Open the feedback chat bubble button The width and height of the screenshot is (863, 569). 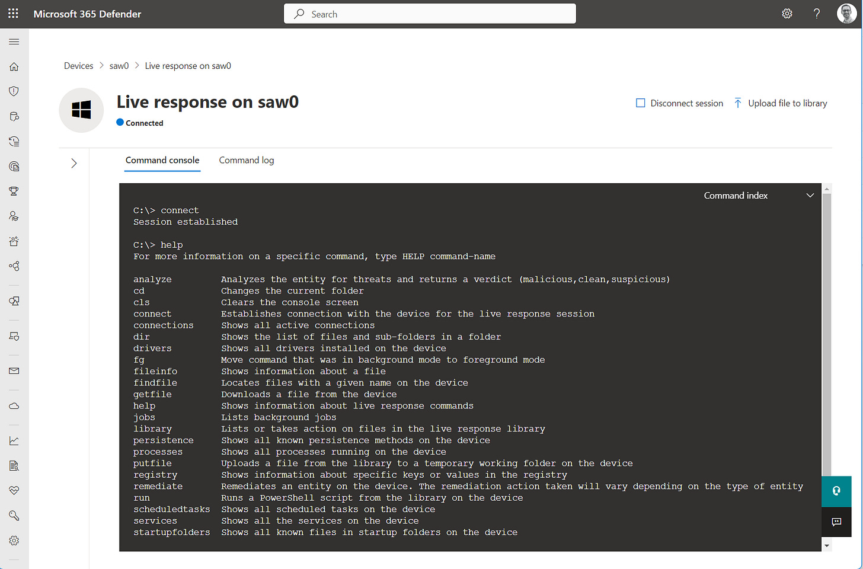(x=836, y=522)
